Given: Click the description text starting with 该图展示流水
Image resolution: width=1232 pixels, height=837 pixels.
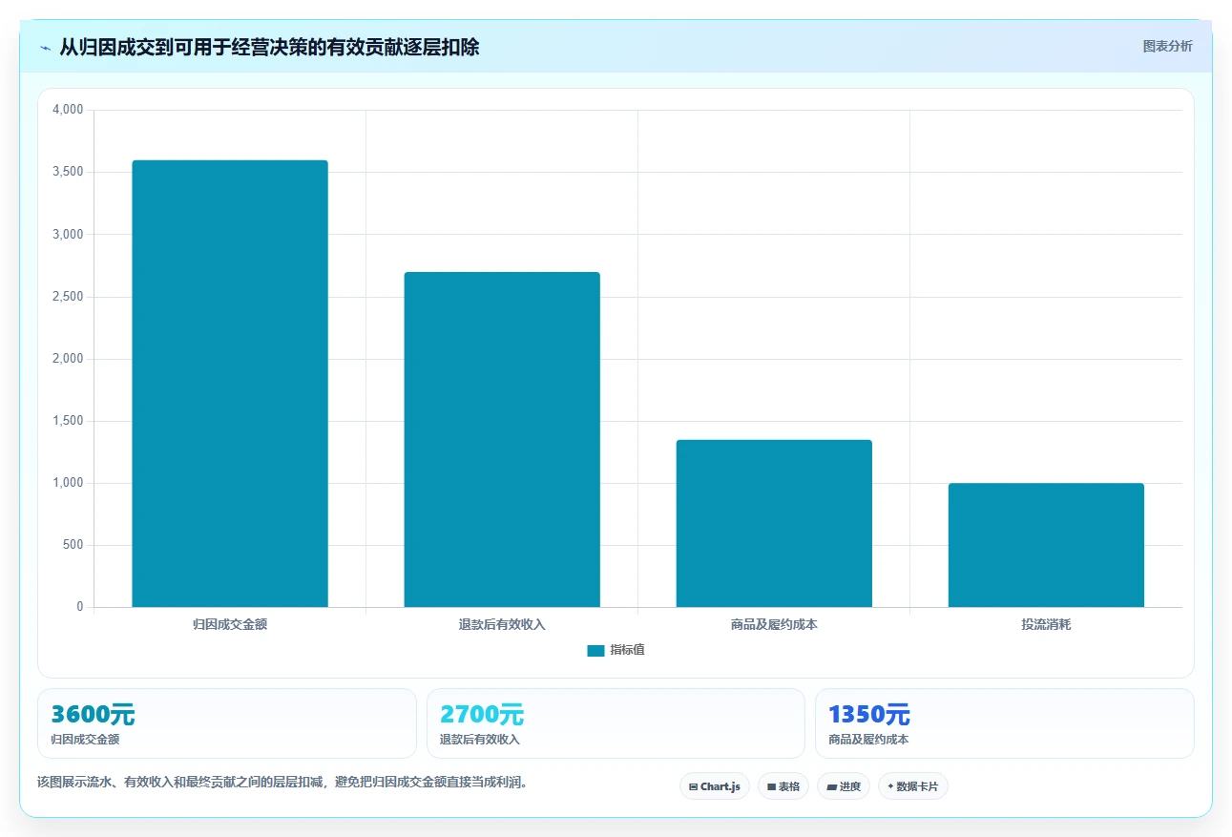Looking at the screenshot, I should pos(282,782).
